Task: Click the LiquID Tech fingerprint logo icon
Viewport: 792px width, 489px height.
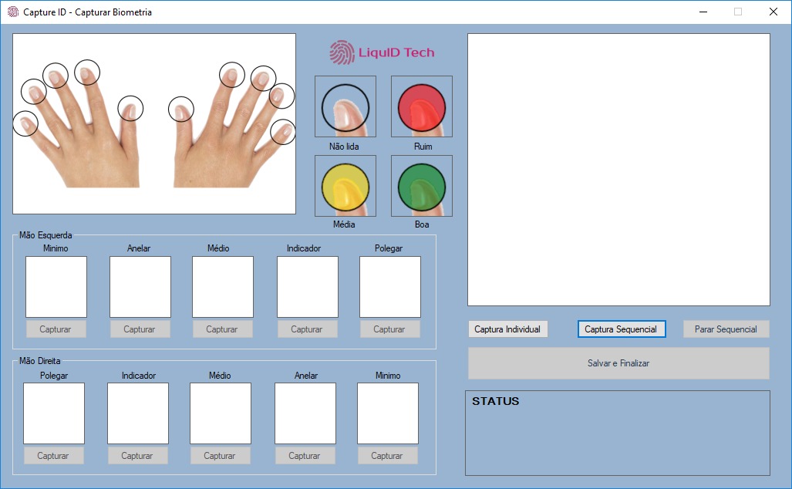Action: pos(342,52)
